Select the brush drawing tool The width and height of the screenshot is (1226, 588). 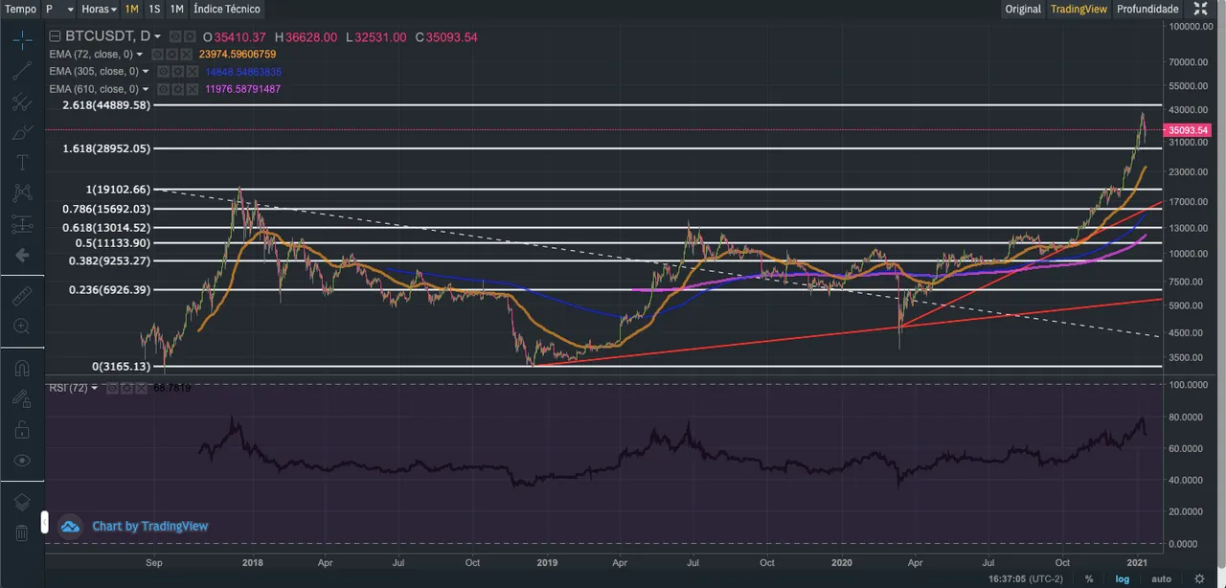pos(22,132)
